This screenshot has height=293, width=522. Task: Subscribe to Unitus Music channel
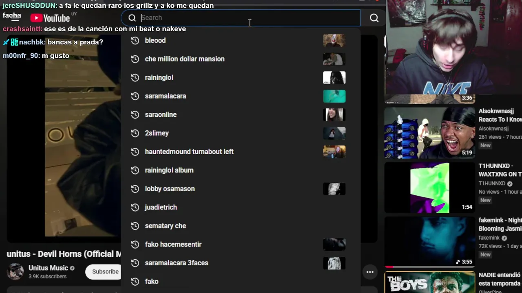pyautogui.click(x=104, y=271)
